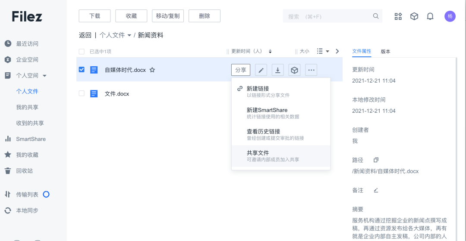466x241 pixels.
Task: Select 新建SmartShare from share menu
Action: 281,113
